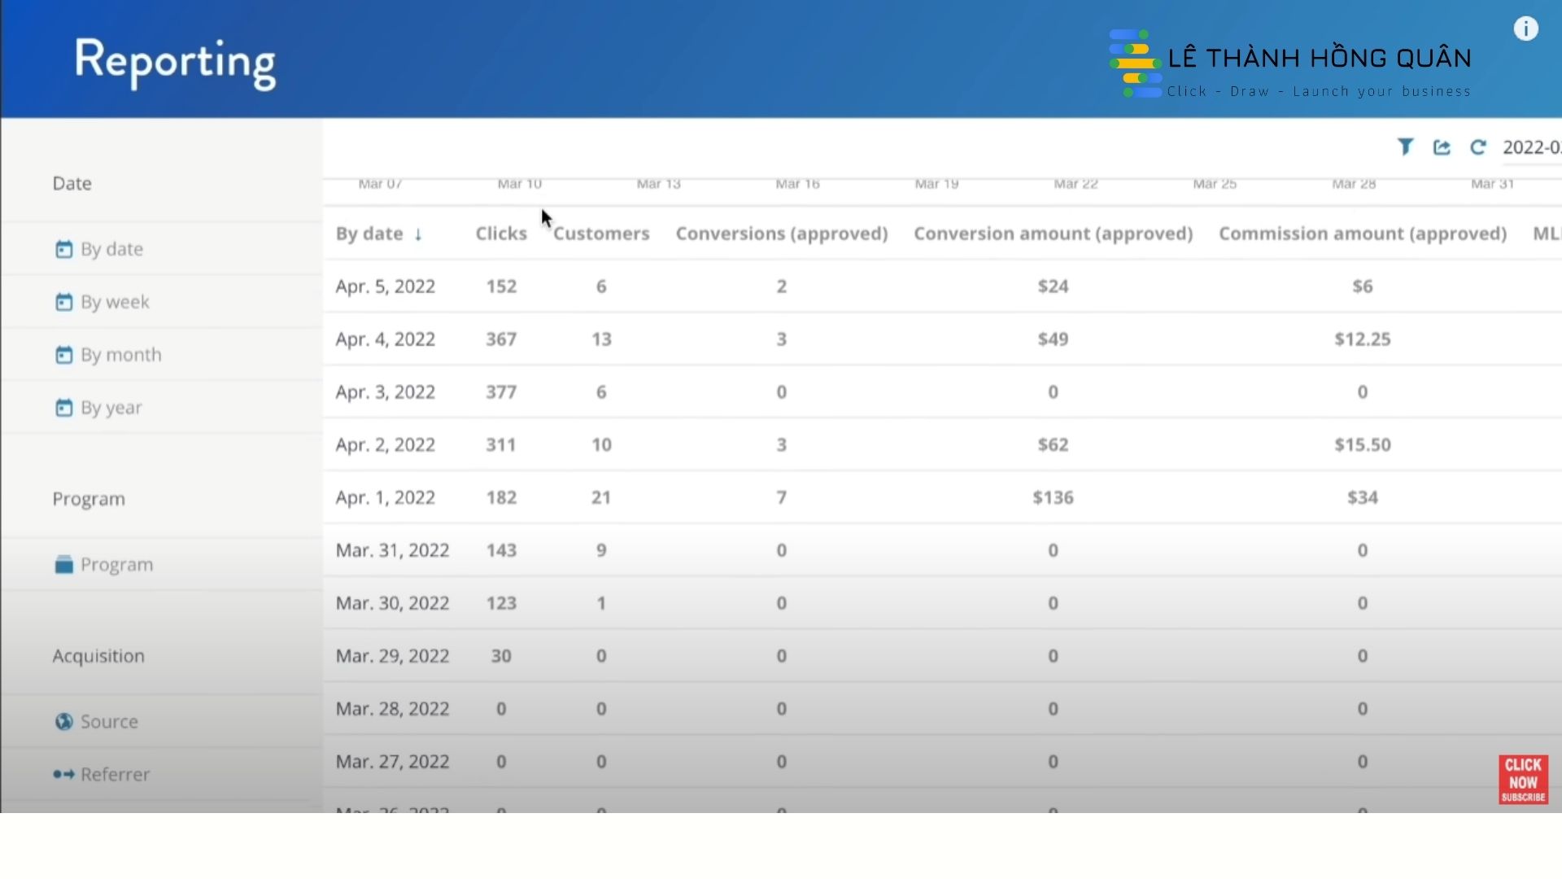Screen dimensions: 1562x879
Task: Click the Program folder icon
Action: [63, 565]
